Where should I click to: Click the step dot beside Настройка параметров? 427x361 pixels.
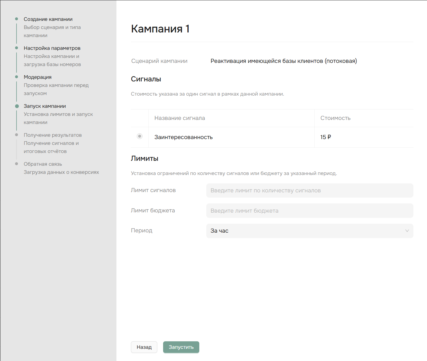click(17, 48)
